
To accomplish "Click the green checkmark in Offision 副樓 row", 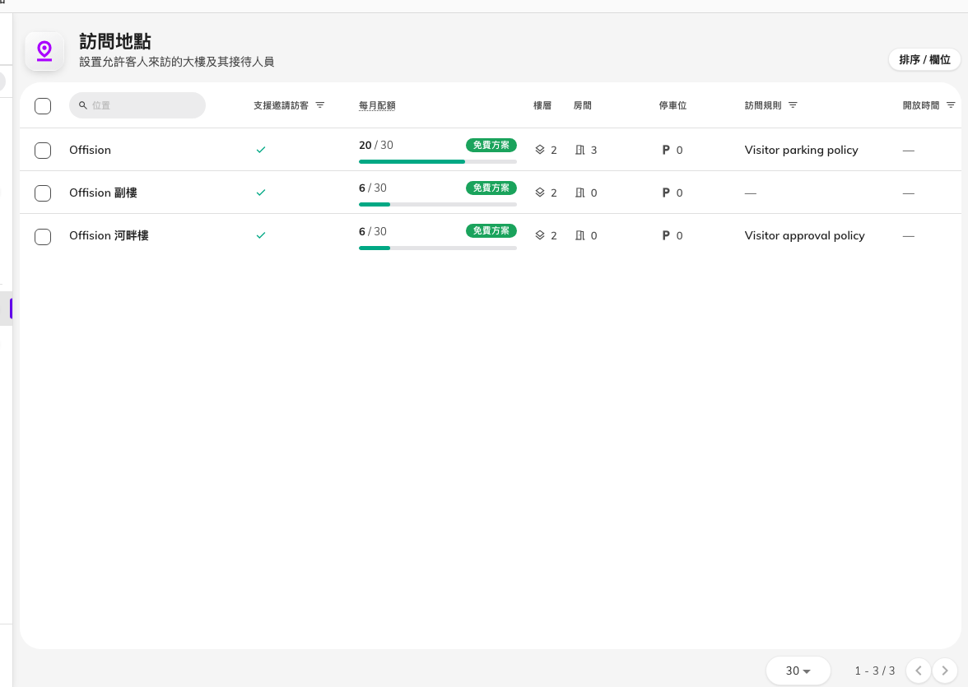I will click(261, 193).
